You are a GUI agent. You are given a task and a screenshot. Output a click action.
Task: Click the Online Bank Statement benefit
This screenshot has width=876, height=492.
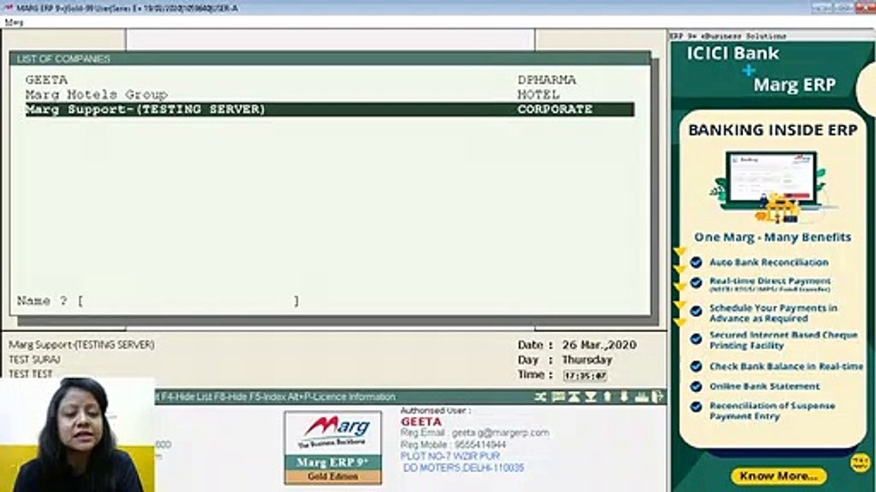coord(764,386)
